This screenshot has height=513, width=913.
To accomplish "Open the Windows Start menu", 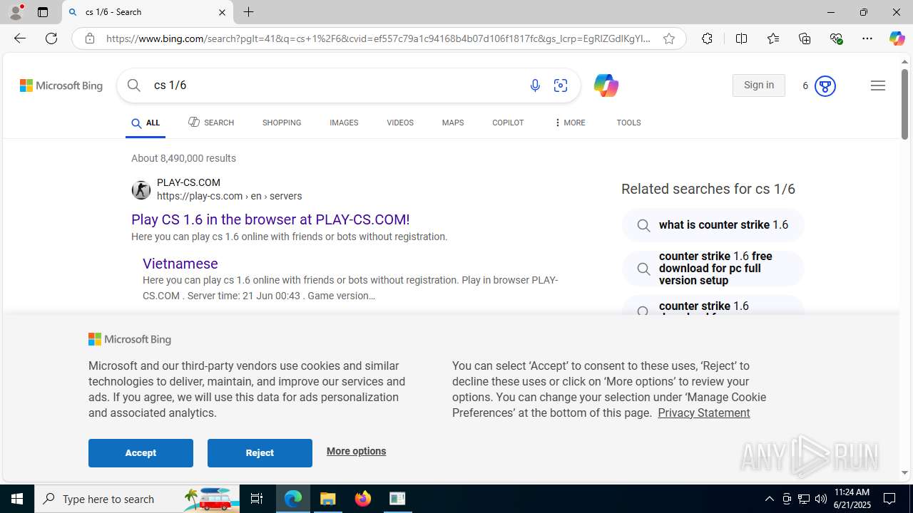I will [17, 499].
